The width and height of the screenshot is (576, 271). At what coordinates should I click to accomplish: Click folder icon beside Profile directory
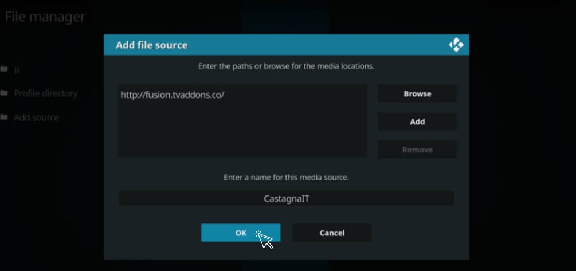click(x=5, y=93)
